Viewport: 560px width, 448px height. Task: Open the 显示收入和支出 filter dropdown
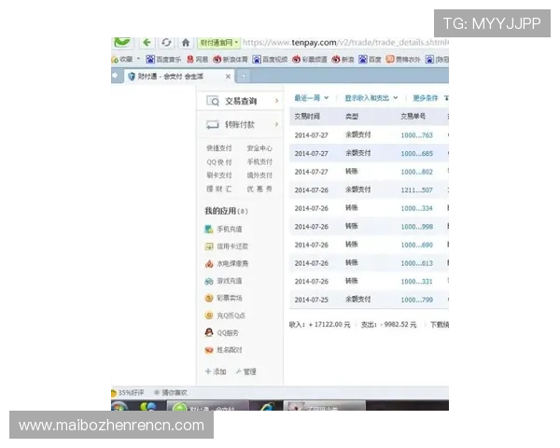pyautogui.click(x=371, y=98)
